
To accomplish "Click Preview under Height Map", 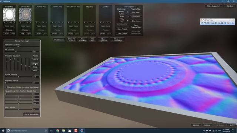I will point(9,30).
